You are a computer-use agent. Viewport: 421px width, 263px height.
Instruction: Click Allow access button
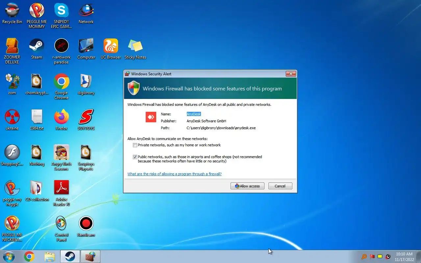[x=247, y=186]
